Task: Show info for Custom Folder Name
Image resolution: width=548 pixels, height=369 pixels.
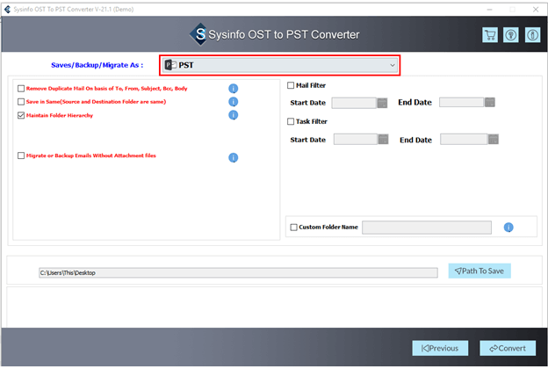Action: pyautogui.click(x=508, y=228)
